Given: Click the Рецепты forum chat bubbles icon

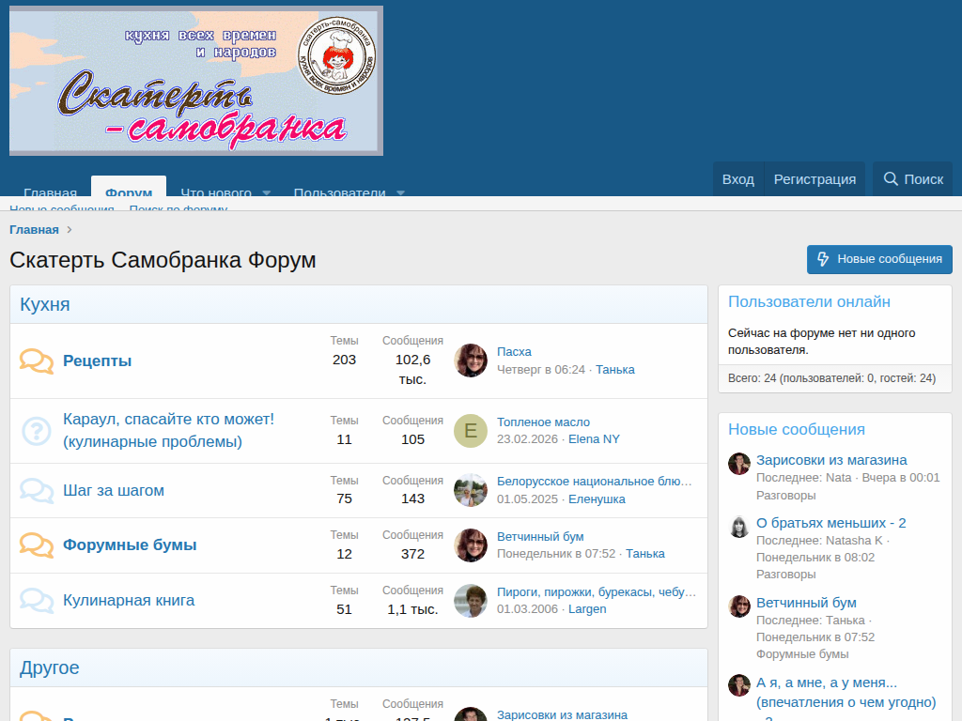Looking at the screenshot, I should [37, 361].
